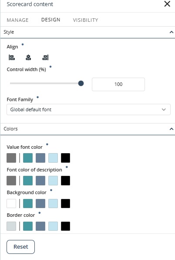Select light blue swatch for Value font color
This screenshot has width=175, height=260.
(x=53, y=158)
